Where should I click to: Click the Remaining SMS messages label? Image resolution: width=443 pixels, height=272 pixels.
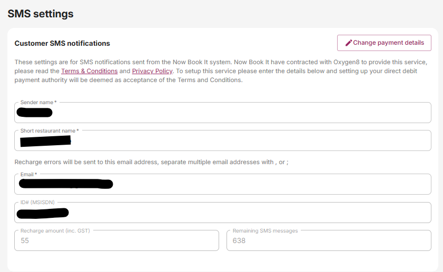265,230
